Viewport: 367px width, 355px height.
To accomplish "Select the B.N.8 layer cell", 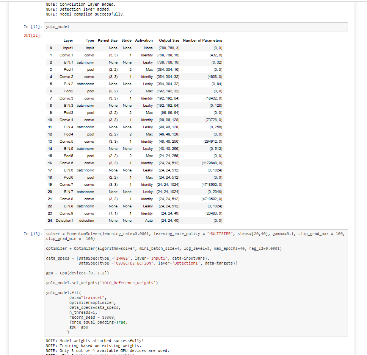I will tap(68, 206).
